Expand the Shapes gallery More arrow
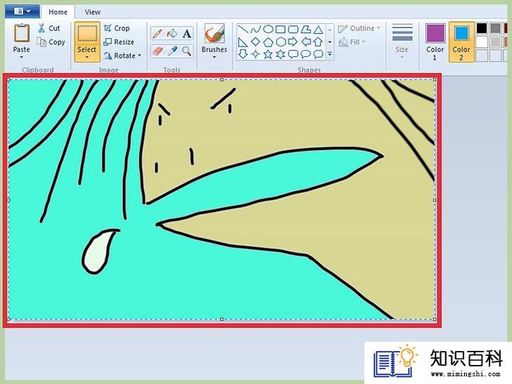This screenshot has width=512, height=384. pyautogui.click(x=330, y=54)
